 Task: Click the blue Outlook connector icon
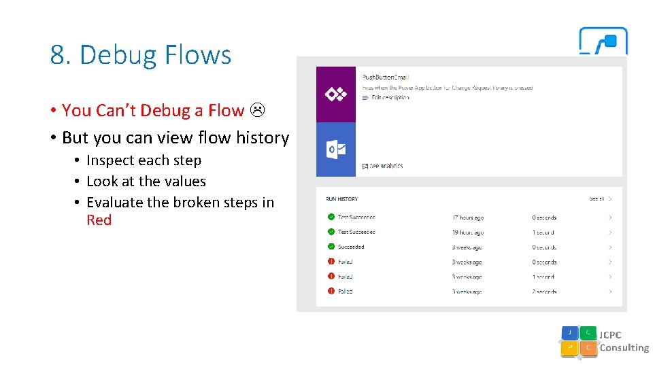(x=335, y=150)
